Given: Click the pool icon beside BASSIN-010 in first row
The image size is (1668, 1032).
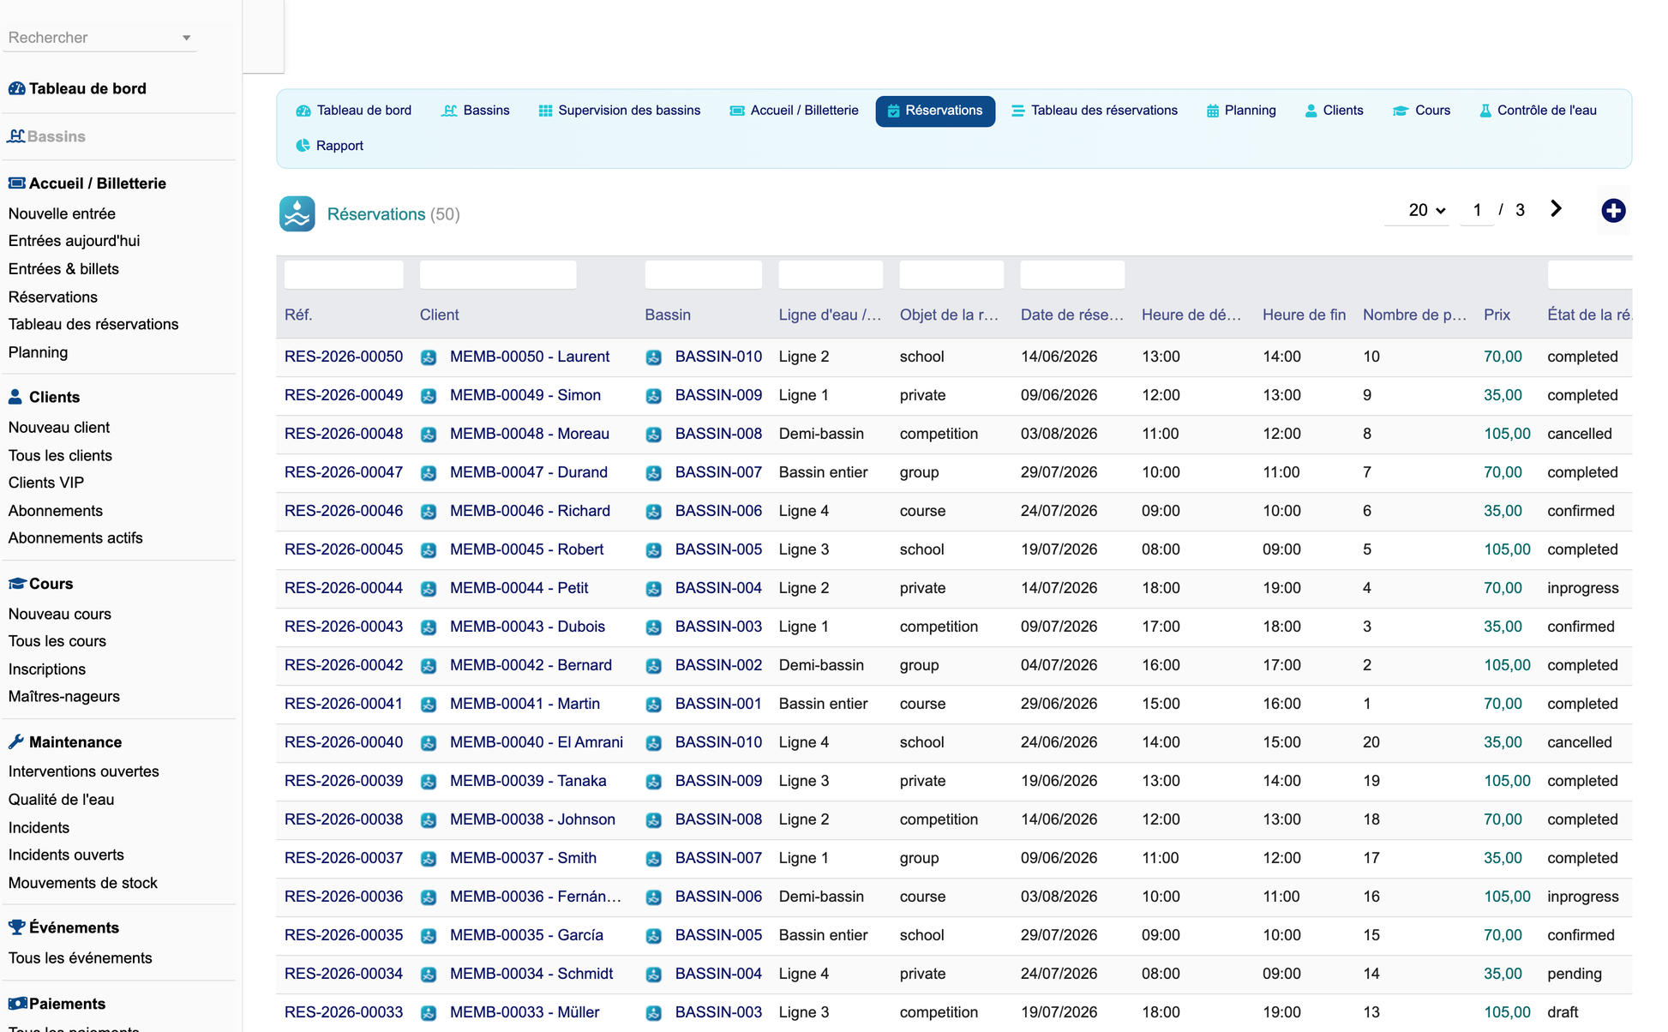Looking at the screenshot, I should pyautogui.click(x=654, y=357).
